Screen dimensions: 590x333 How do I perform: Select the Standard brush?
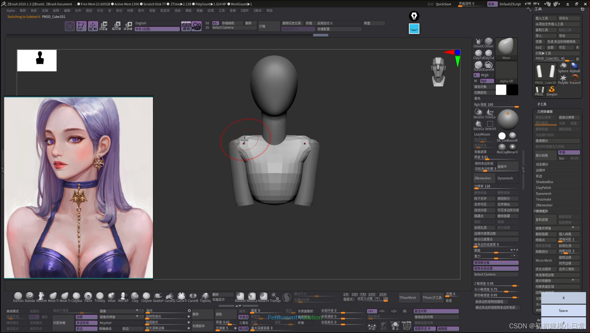30,296
